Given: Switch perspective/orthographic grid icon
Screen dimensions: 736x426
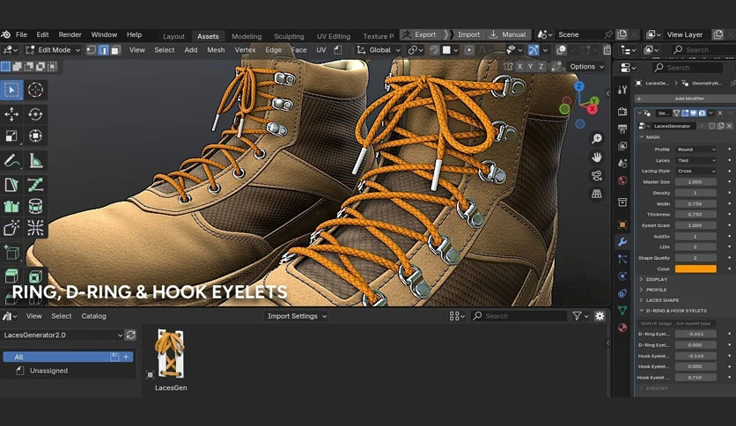Looking at the screenshot, I should 597,194.
